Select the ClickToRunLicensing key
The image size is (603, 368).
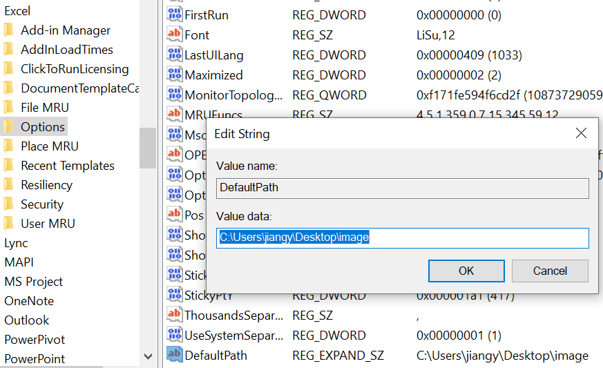(x=75, y=68)
